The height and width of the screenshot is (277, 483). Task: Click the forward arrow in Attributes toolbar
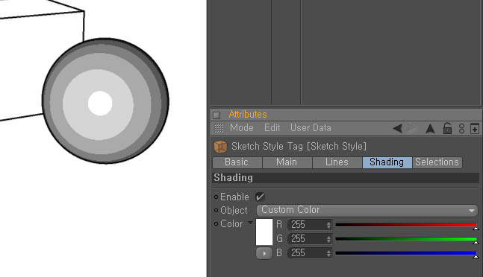[413, 128]
